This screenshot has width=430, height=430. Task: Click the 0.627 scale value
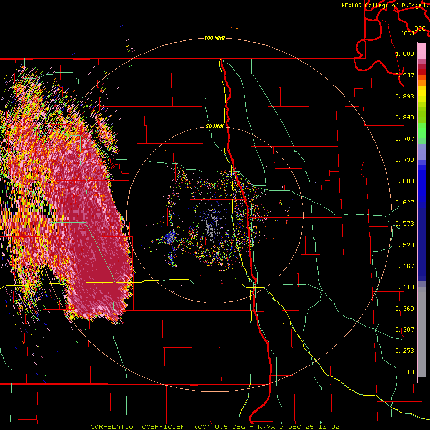[405, 203]
